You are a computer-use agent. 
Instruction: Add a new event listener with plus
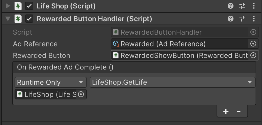click(x=226, y=111)
